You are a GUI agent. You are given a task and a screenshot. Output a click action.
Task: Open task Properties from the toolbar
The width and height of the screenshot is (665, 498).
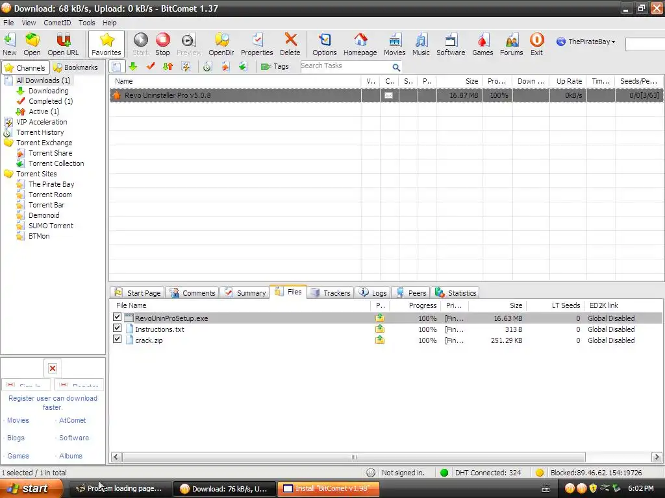pos(257,44)
